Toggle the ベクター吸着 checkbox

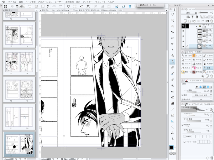[185, 142]
